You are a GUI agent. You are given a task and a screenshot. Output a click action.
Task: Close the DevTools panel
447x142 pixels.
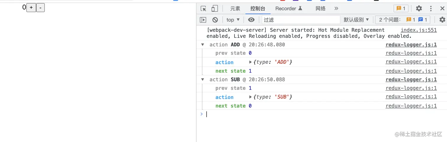pyautogui.click(x=442, y=9)
